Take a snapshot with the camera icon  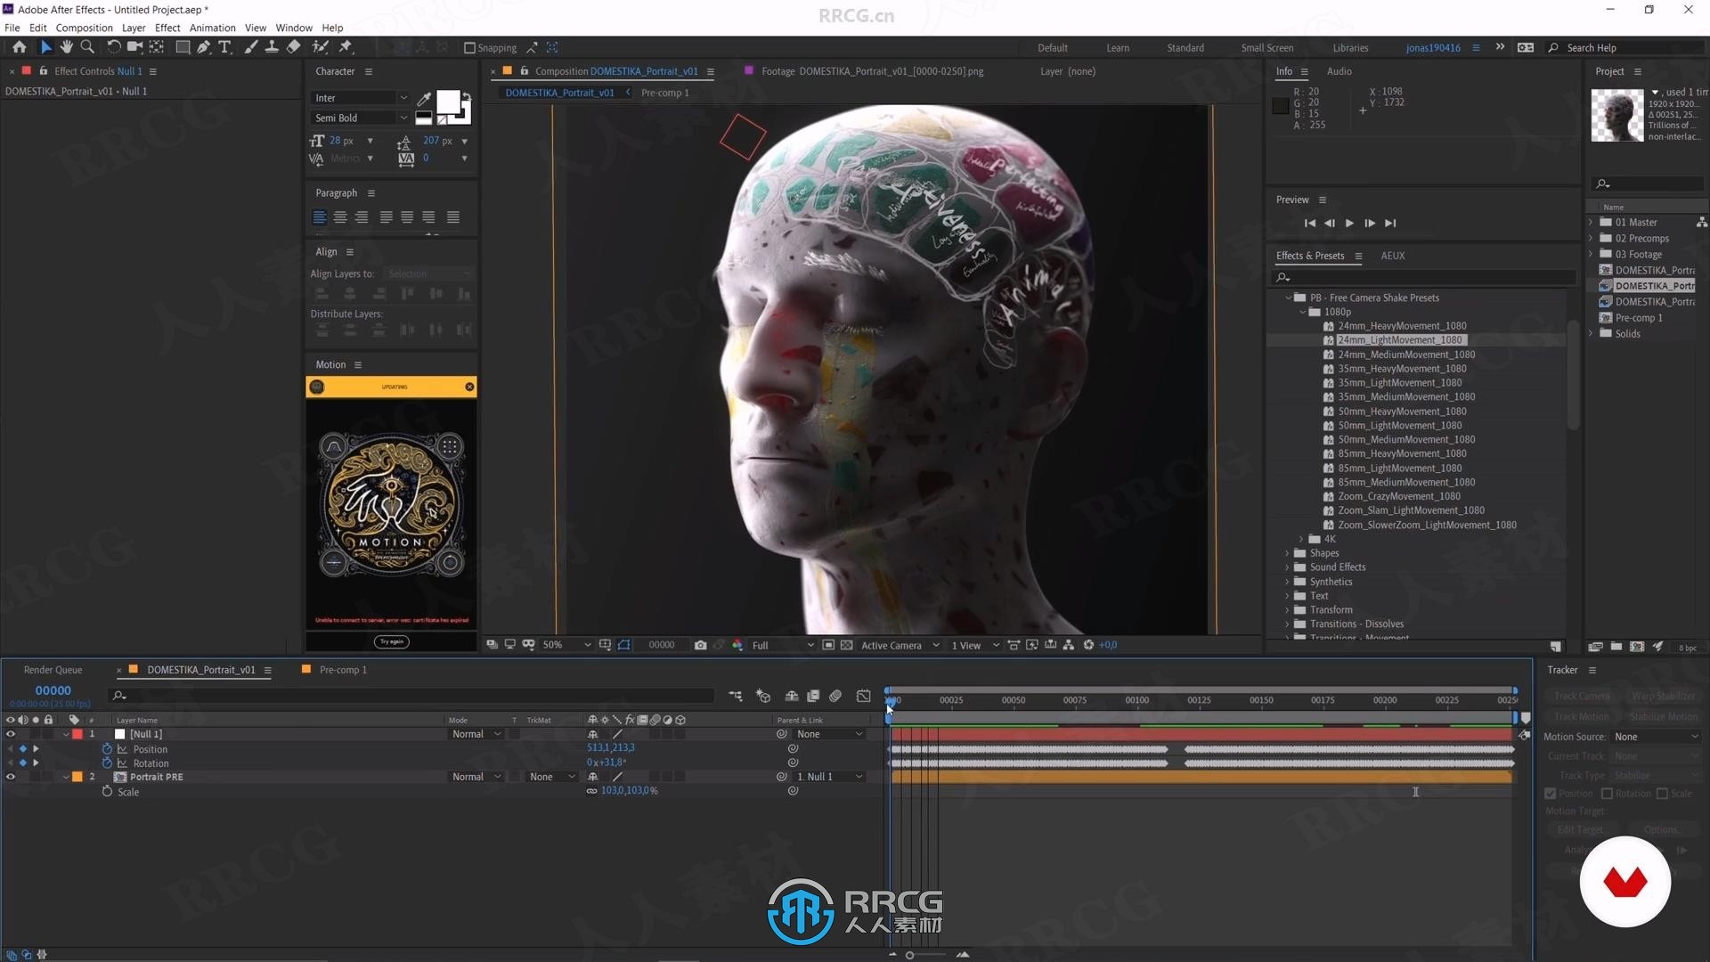[701, 645]
